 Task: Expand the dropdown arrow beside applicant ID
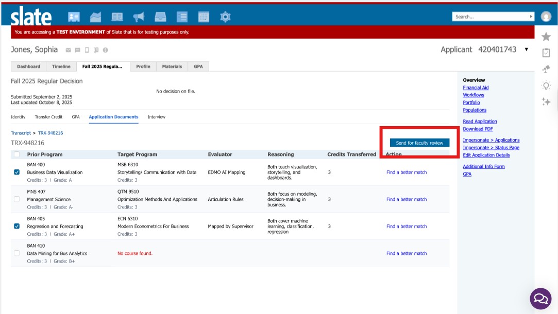526,49
